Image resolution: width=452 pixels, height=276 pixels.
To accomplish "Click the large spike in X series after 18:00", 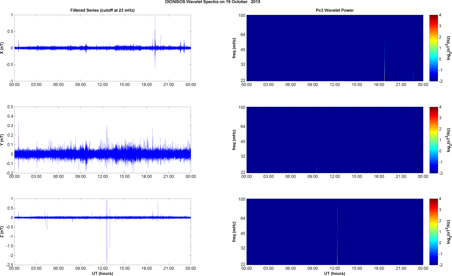I will coord(155,42).
